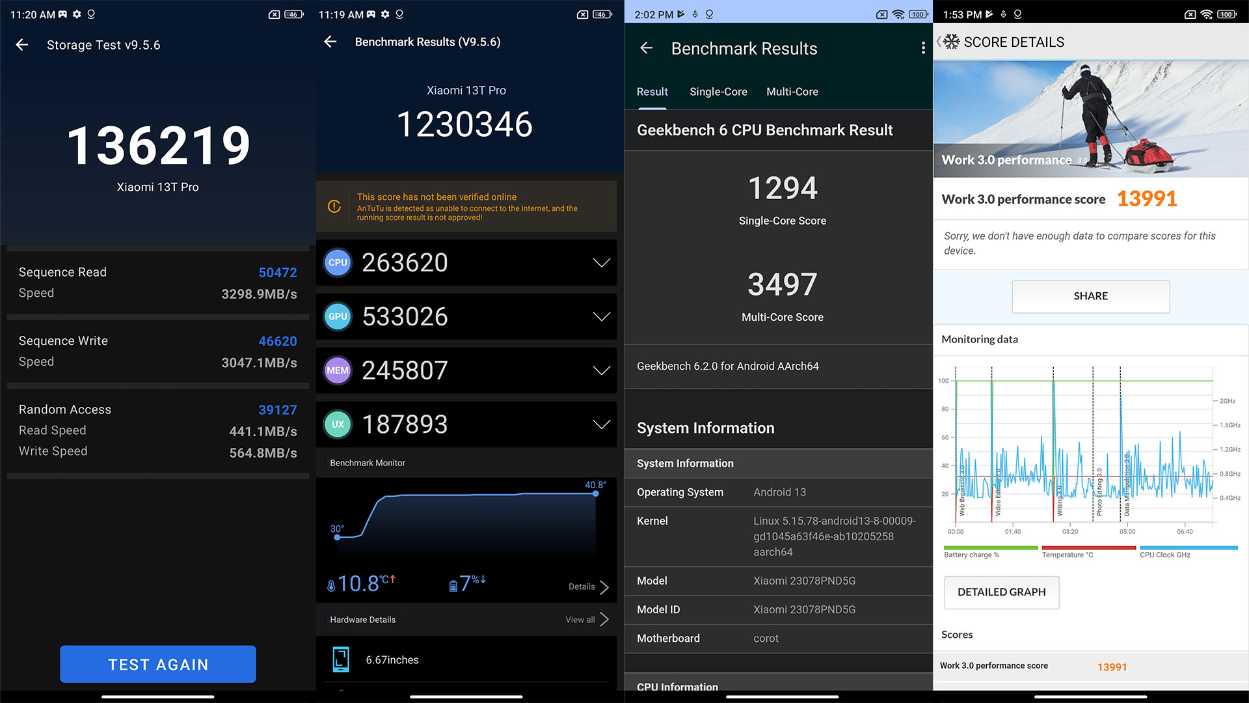1249x703 pixels.
Task: Click the phone screen icon beside 6.67inches
Action: (x=341, y=659)
